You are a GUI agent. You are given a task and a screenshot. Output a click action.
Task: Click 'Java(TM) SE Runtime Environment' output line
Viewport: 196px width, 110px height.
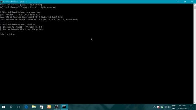pyautogui.click(x=31, y=17)
